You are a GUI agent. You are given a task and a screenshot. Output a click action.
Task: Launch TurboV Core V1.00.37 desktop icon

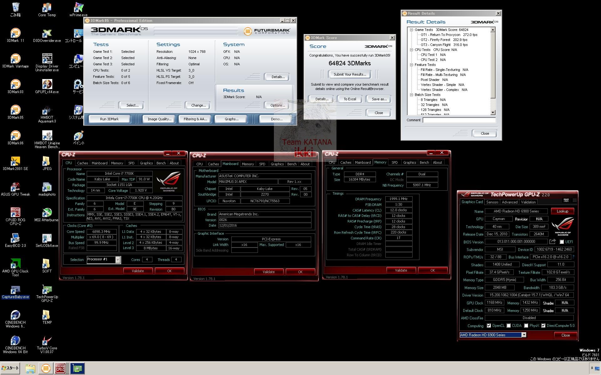(47, 344)
